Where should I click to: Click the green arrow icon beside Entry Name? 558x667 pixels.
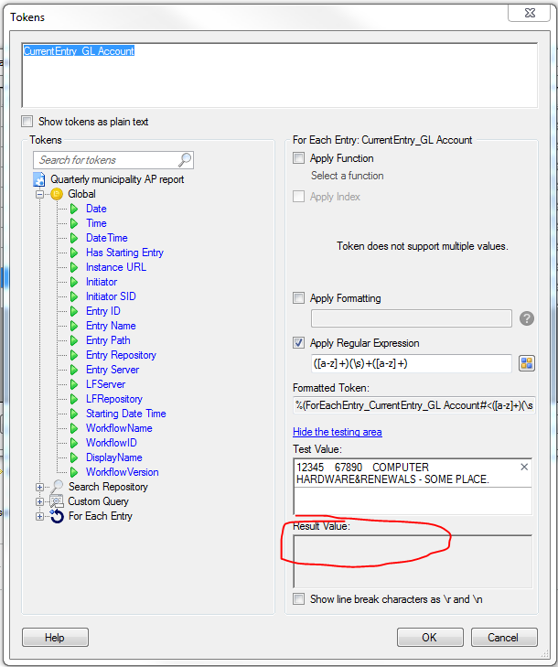pos(74,326)
